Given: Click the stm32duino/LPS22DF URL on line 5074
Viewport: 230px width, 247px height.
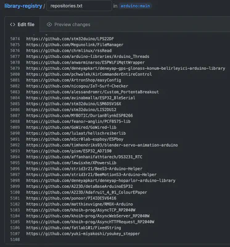Looking at the screenshot, I should pyautogui.click(x=70, y=39).
